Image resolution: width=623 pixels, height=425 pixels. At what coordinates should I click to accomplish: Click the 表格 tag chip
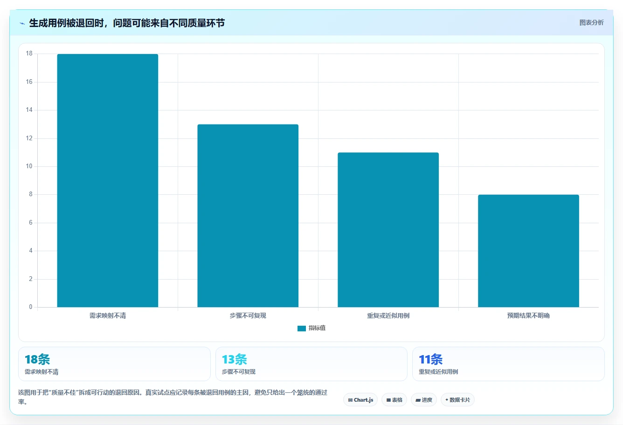tap(394, 400)
